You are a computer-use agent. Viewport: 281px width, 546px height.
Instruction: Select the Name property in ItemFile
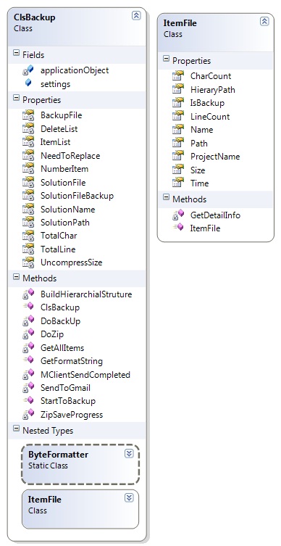tap(202, 130)
